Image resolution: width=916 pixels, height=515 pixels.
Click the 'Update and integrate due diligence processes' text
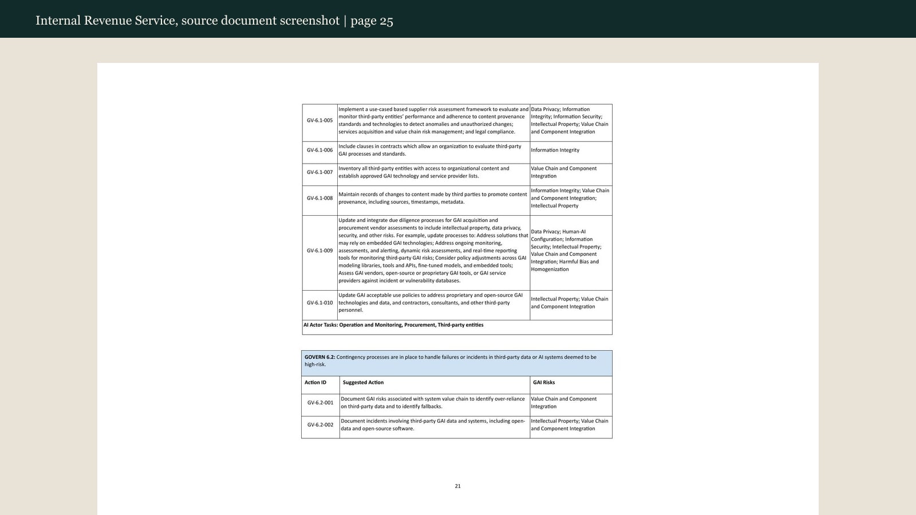pyautogui.click(x=433, y=251)
